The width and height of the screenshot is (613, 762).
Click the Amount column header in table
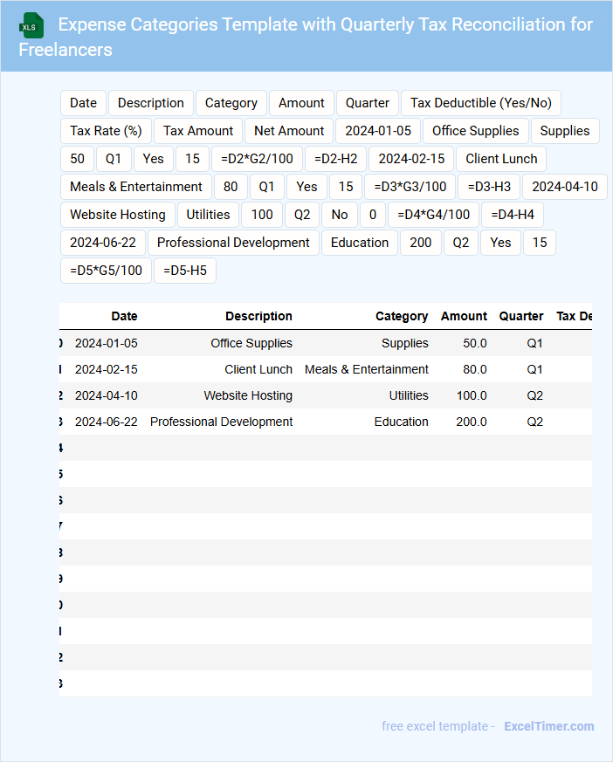coord(464,316)
